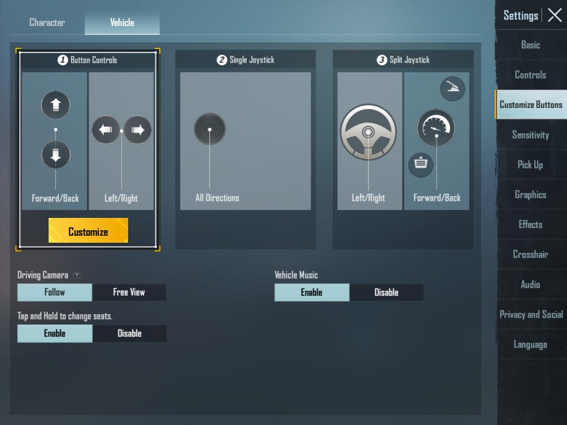Viewport: 567px width, 425px height.
Task: Open the Language settings section
Action: click(x=530, y=344)
